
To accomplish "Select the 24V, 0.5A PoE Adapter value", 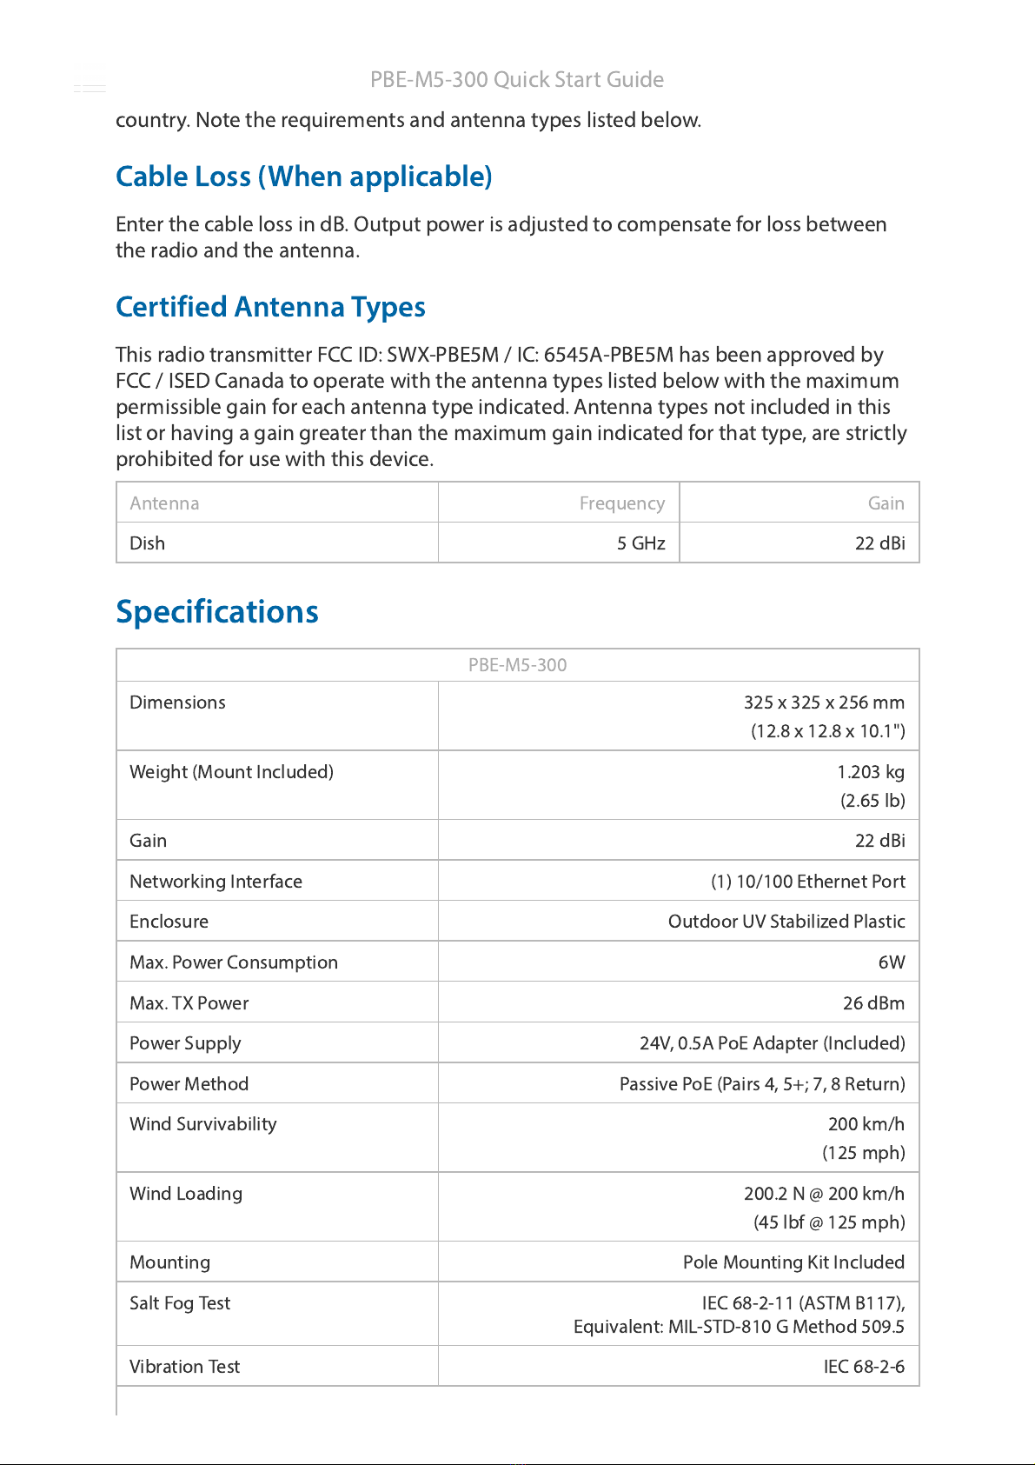I will pos(773,1043).
